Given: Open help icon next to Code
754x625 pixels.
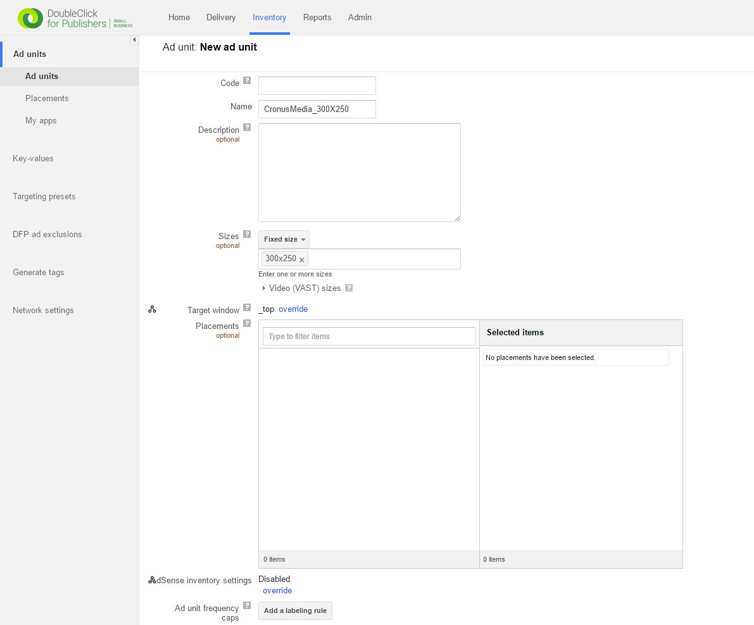Looking at the screenshot, I should pos(247,80).
